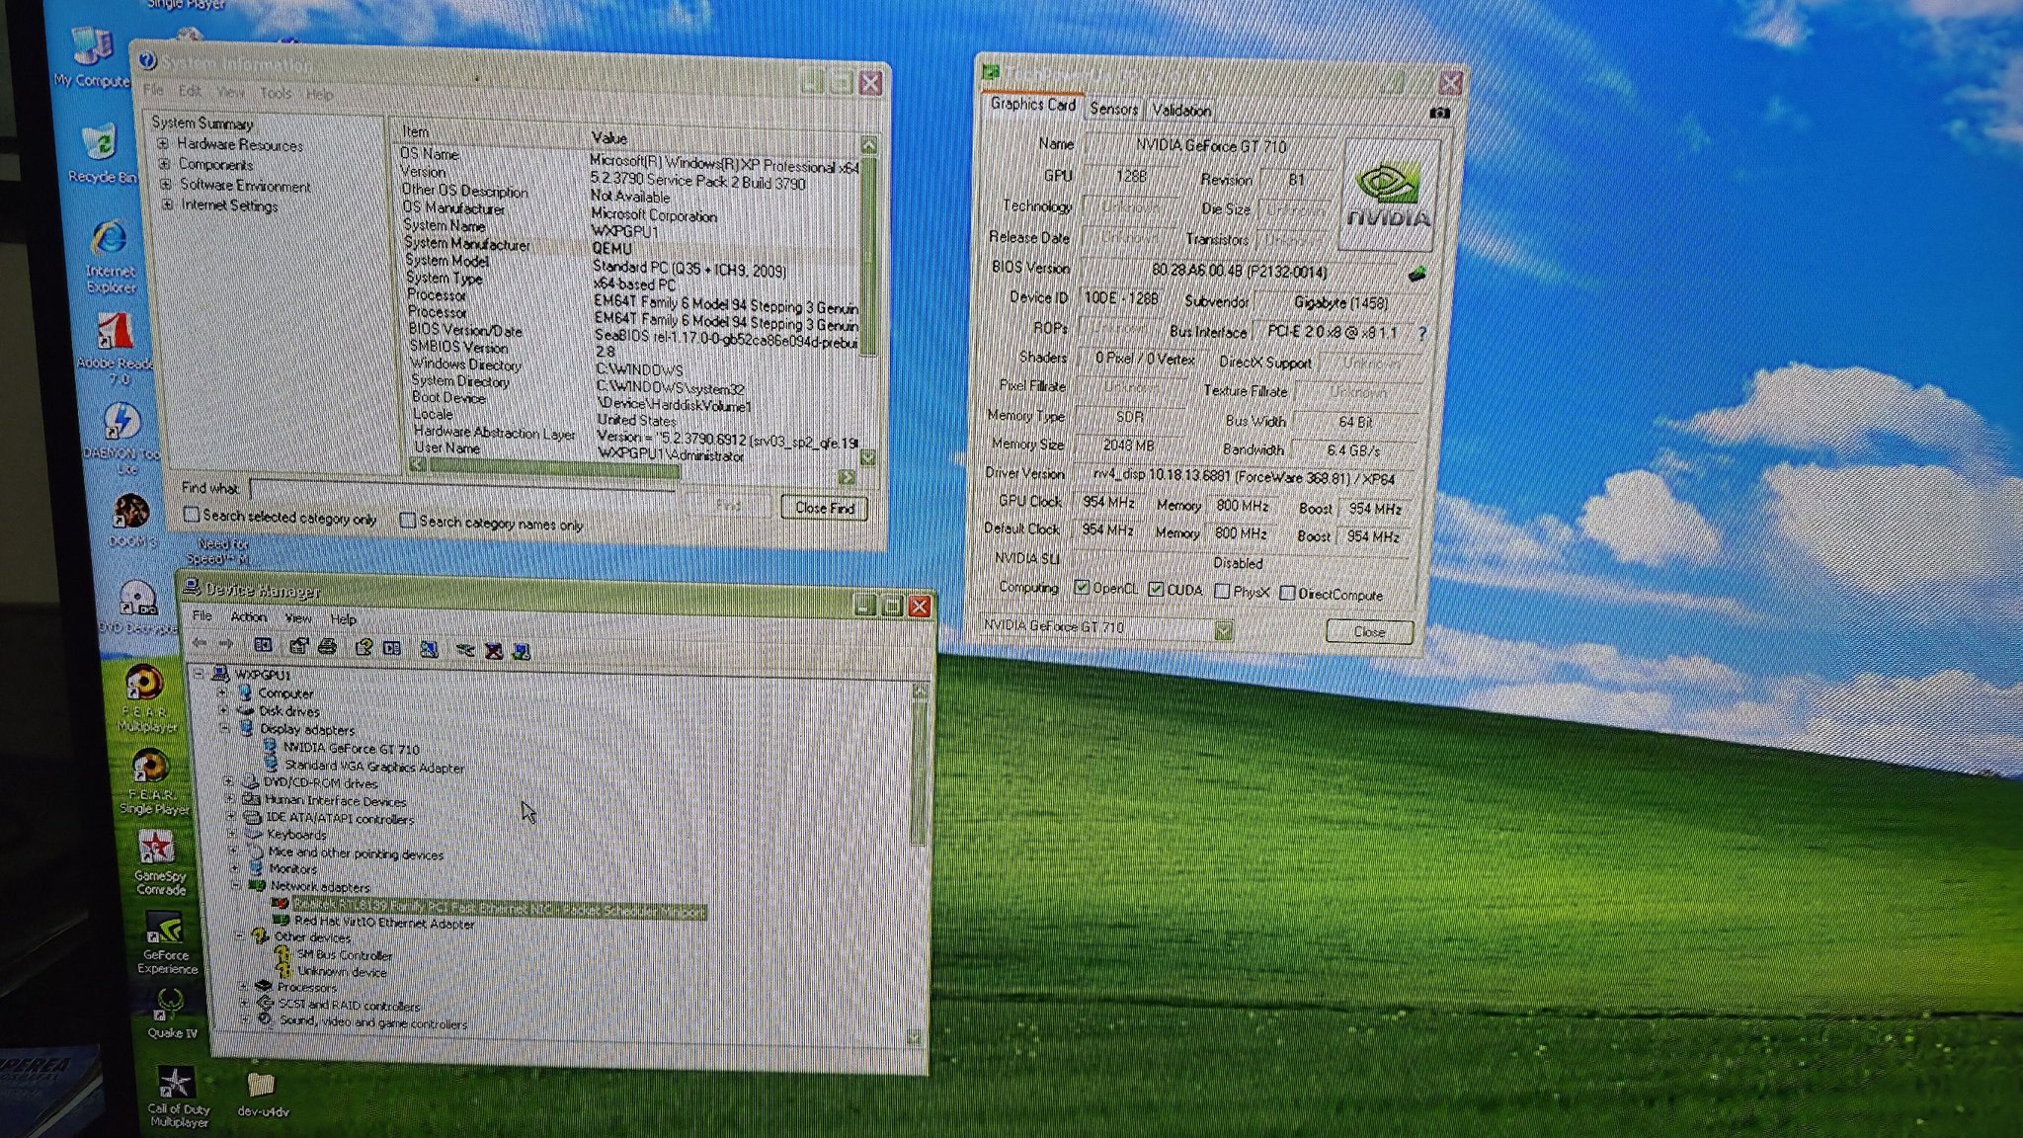2023x1138 pixels.
Task: Open the Adobe Reader desktop shortcut
Action: click(116, 348)
